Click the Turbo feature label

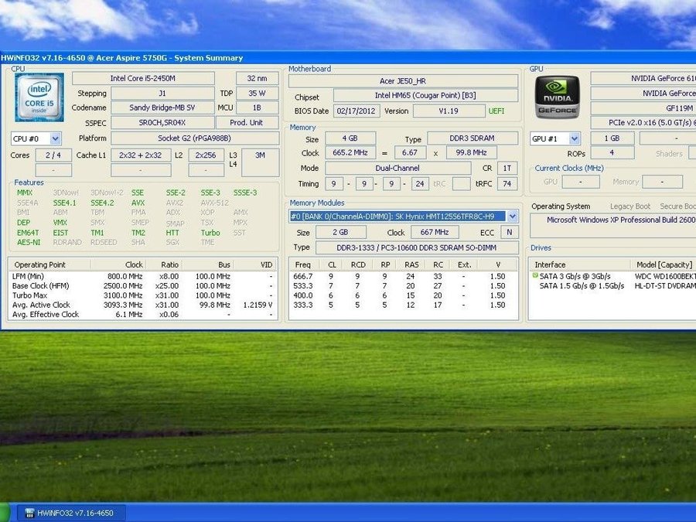(x=210, y=233)
